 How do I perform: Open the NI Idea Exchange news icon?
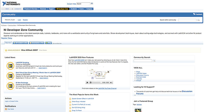(x=10, y=86)
